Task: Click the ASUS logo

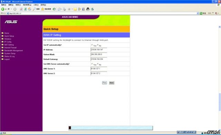Action: point(11,22)
